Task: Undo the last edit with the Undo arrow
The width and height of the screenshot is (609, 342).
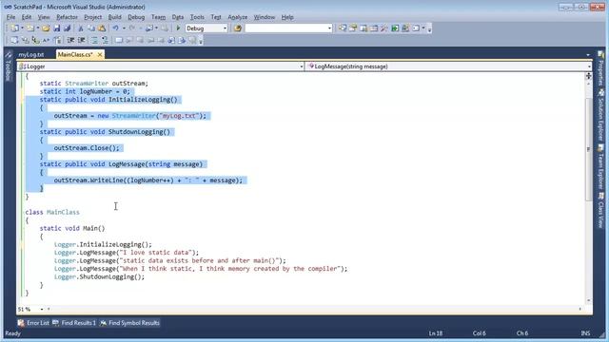Action: click(116, 28)
